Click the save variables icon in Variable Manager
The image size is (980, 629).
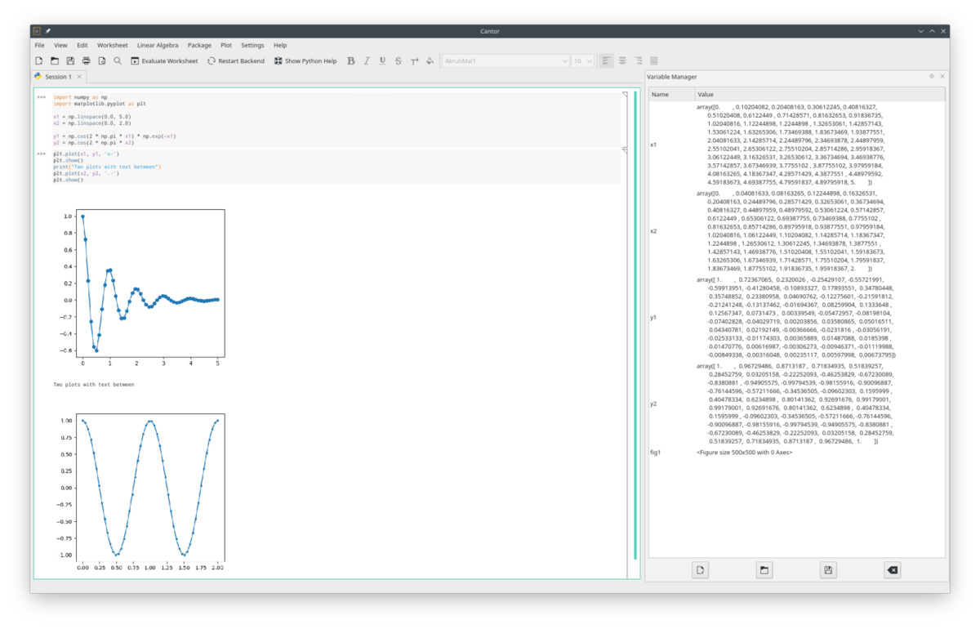point(828,570)
